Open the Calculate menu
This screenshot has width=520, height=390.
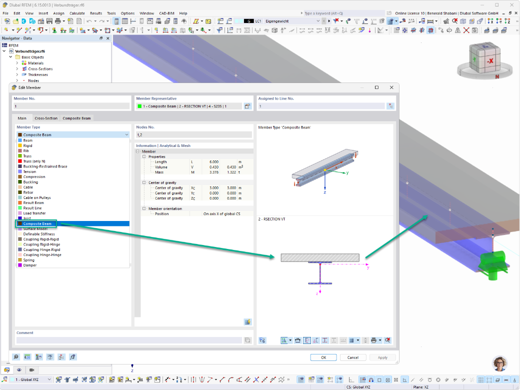(77, 13)
